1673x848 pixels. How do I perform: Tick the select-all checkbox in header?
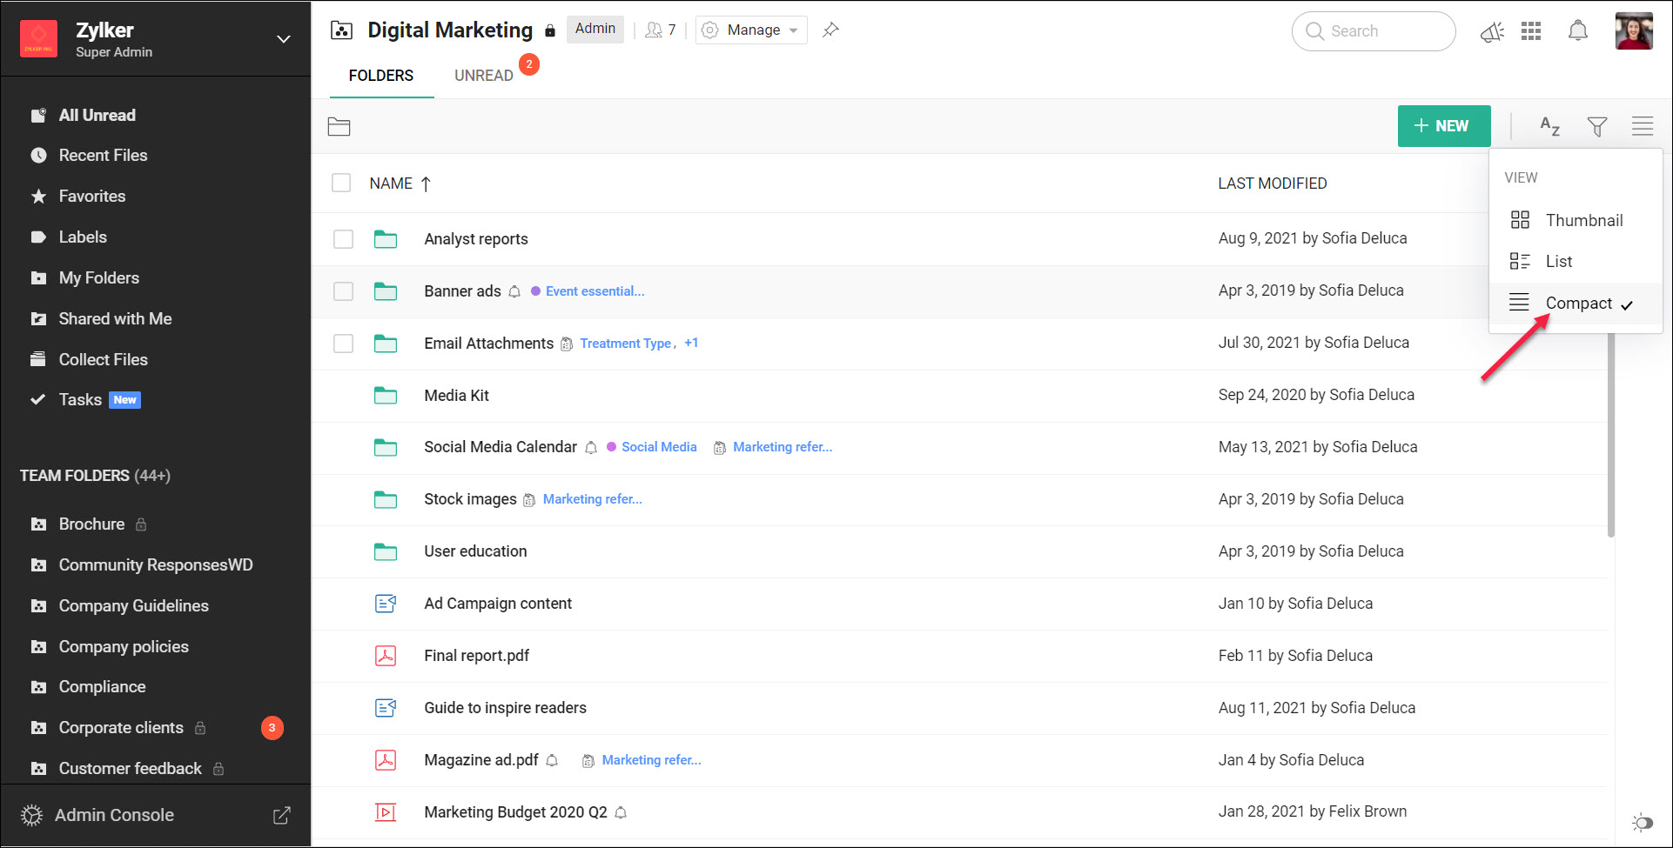[341, 183]
